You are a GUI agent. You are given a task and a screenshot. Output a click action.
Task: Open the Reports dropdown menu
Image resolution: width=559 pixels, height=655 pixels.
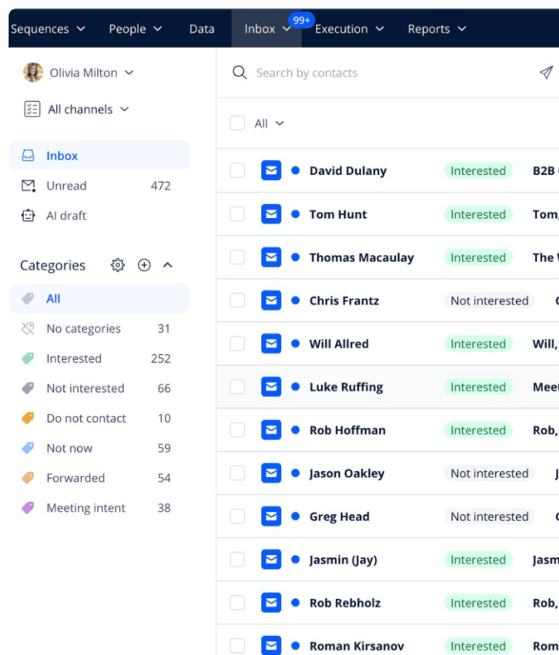pos(437,29)
